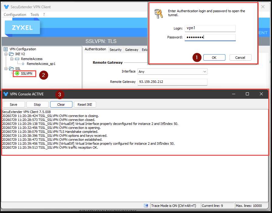Click the 'Trace Mode is ON' status text
The height and width of the screenshot is (213, 272).
(x=173, y=206)
